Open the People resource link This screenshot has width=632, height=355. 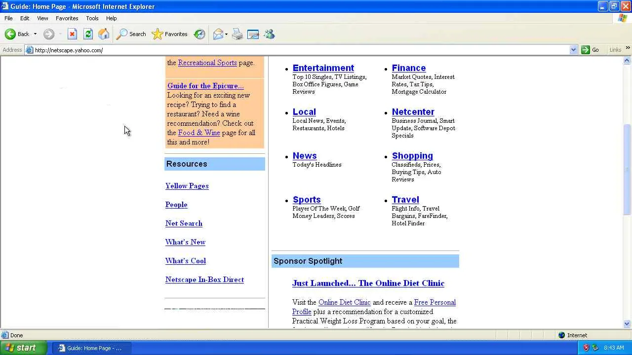tap(176, 205)
